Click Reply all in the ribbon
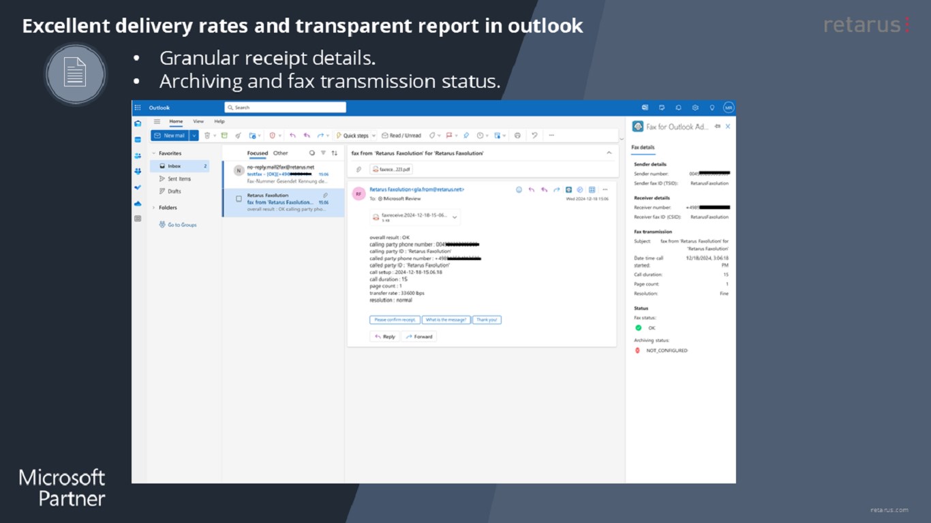 (307, 136)
